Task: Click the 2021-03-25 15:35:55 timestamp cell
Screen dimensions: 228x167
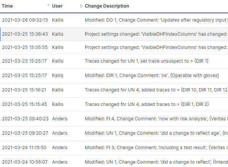Action: [x=25, y=47]
